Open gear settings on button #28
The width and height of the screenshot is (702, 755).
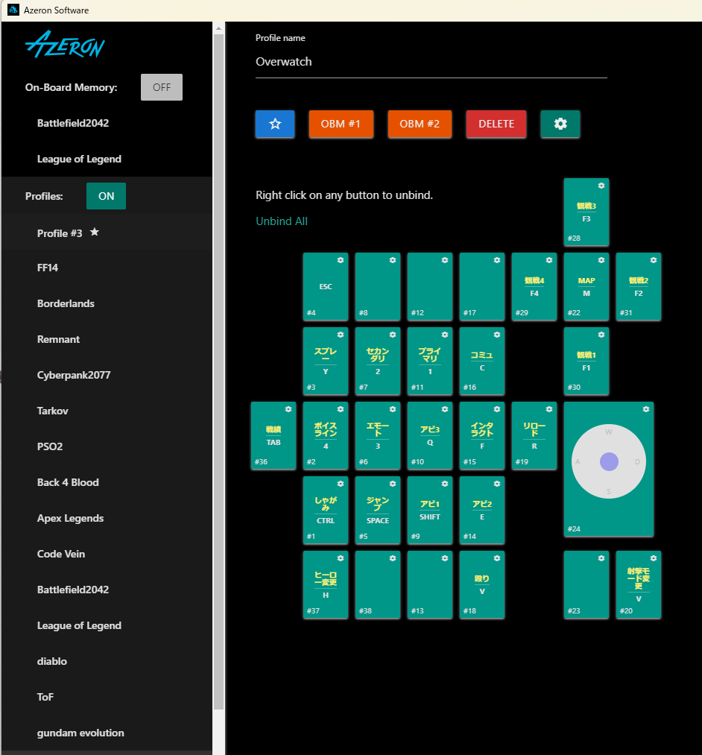601,186
